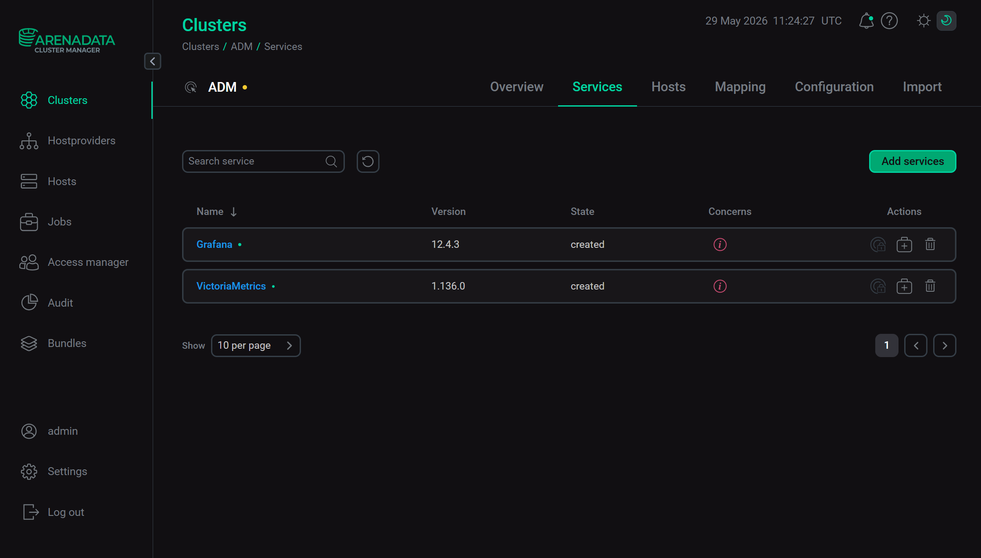The image size is (981, 558).
Task: Open the VictoriaMetrics service link
Action: click(x=231, y=286)
